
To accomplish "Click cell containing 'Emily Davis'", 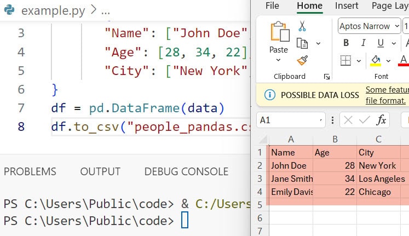I will [291, 192].
